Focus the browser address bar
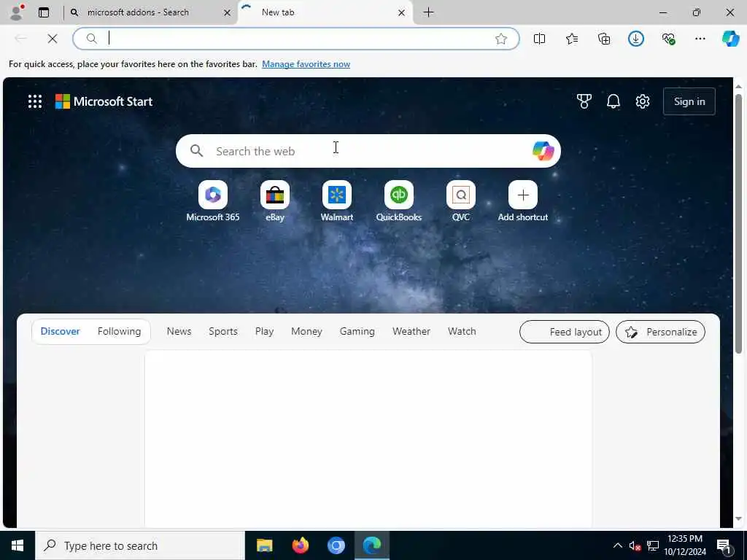This screenshot has width=747, height=560. 295,39
